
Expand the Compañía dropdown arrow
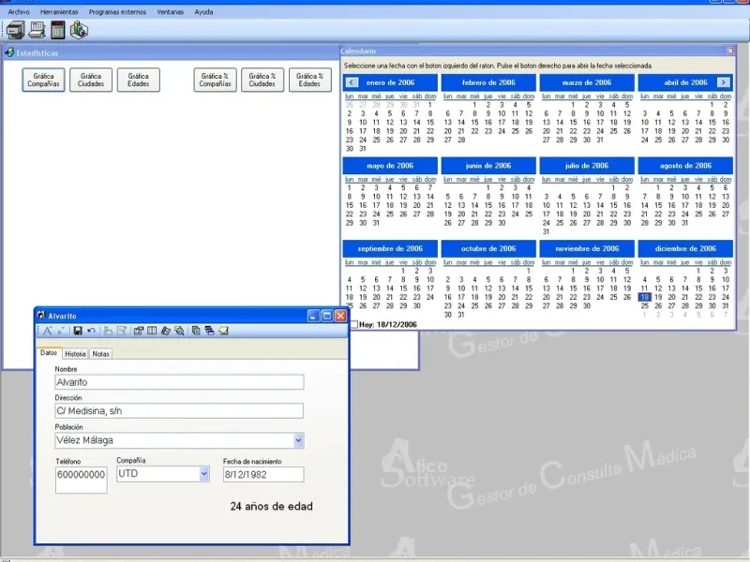[204, 474]
